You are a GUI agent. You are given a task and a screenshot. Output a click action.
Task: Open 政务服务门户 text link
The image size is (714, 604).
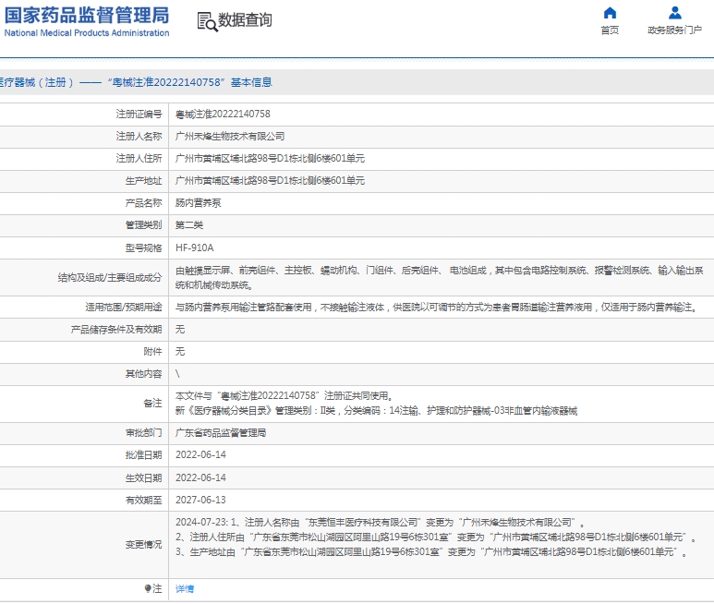tap(675, 30)
